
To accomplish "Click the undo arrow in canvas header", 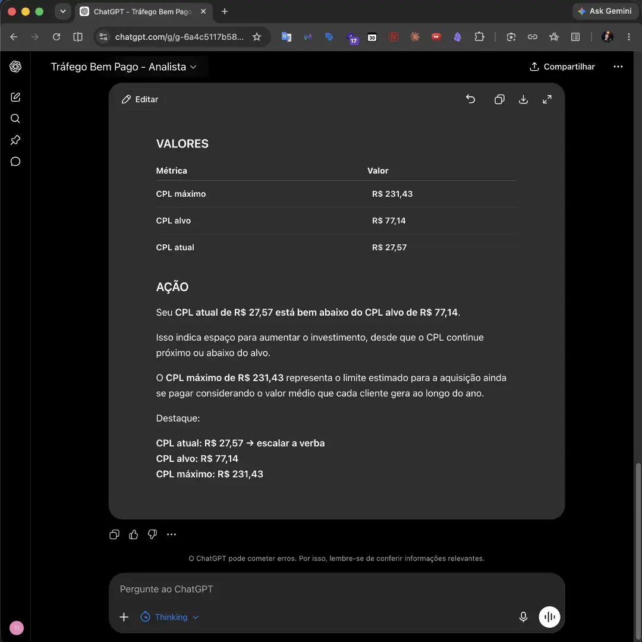I will pos(470,99).
